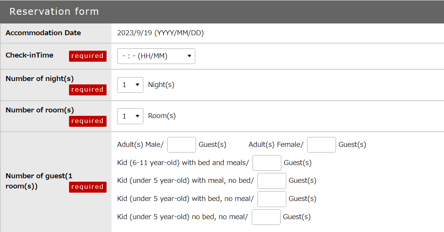Viewport: 444px width, 232px height.
Task: Click the Adult(s) Male guest count field
Action: (x=181, y=145)
